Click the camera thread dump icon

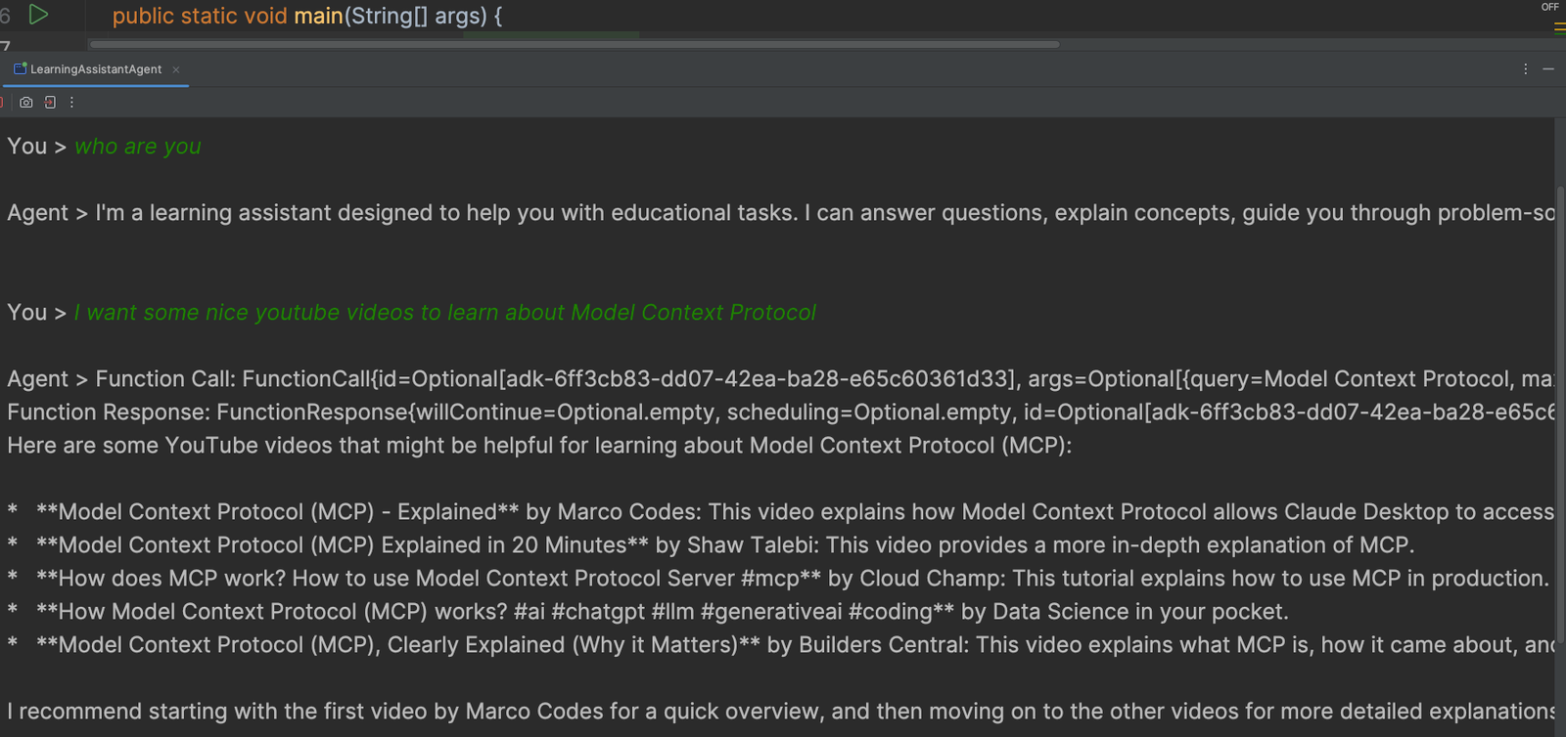tap(26, 102)
